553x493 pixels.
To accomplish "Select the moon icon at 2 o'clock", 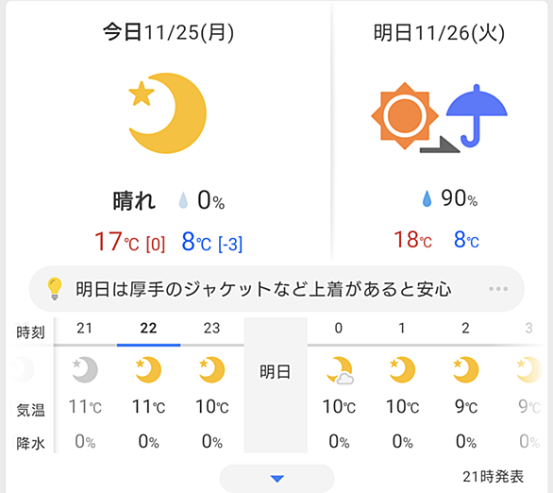I will (x=465, y=369).
